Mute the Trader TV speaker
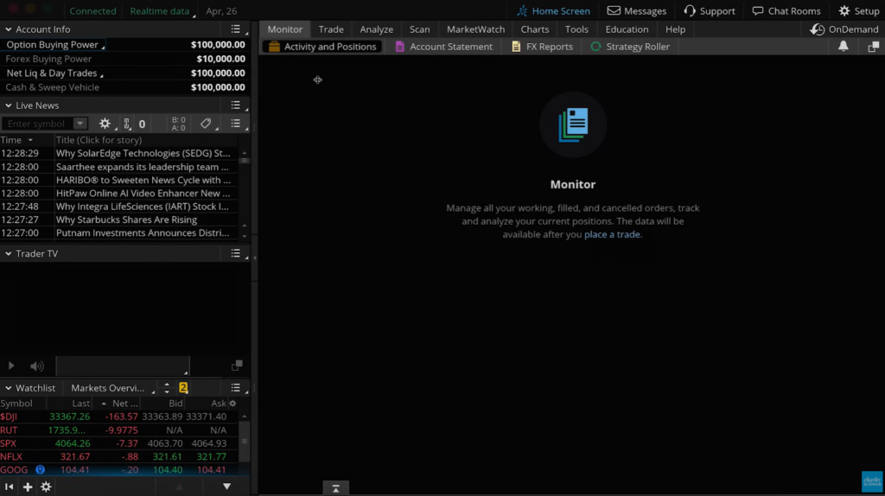The height and width of the screenshot is (496, 885). coord(36,366)
